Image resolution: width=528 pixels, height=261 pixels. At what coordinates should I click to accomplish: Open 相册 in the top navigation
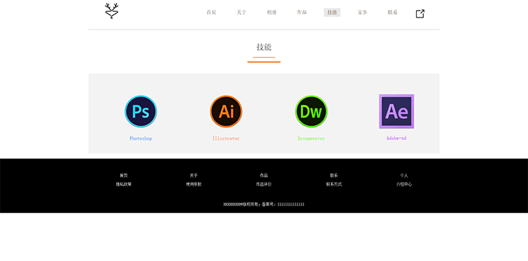[x=272, y=13]
